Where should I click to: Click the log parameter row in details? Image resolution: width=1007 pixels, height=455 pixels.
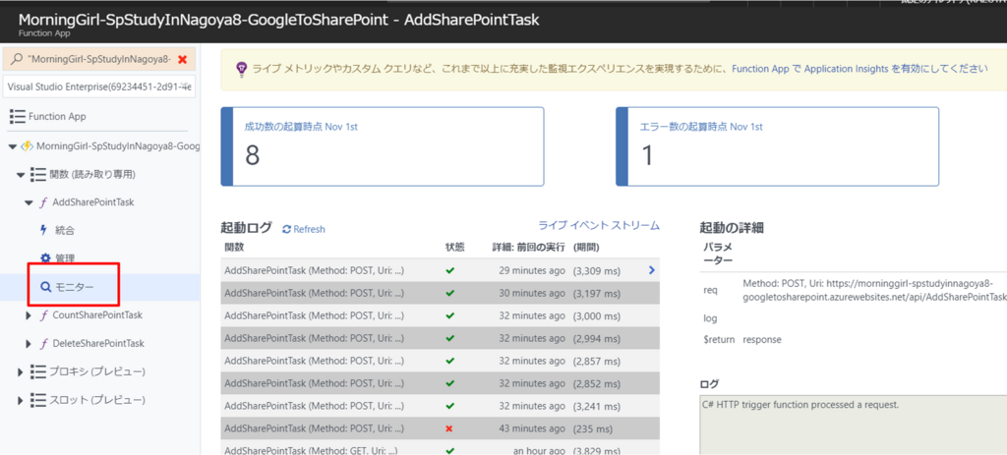coord(710,318)
